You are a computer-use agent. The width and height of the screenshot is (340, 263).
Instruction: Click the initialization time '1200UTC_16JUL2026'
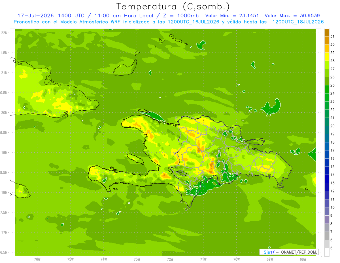194,22
